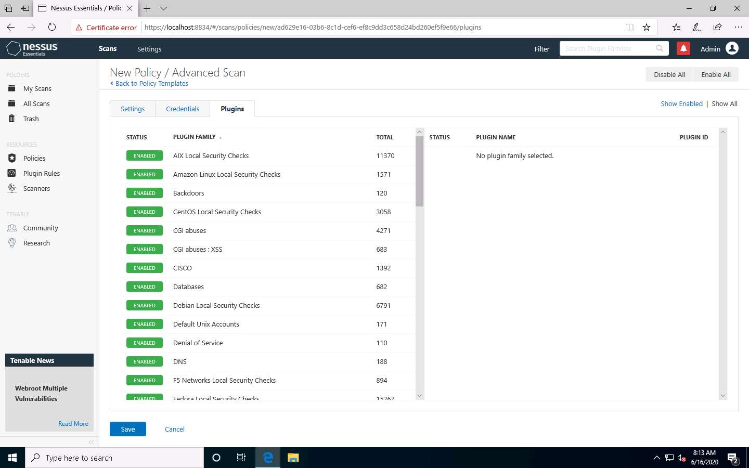The height and width of the screenshot is (468, 749).
Task: Read More on Tenable News
Action: (x=73, y=424)
